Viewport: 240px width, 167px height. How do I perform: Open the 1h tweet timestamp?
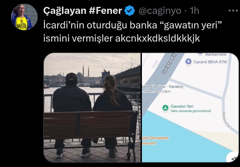coord(194,11)
